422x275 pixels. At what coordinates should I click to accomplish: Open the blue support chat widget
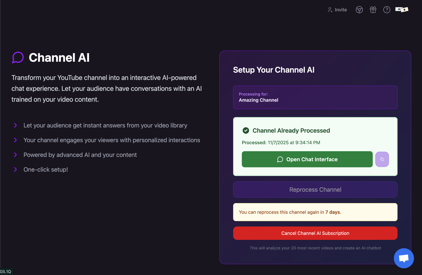[x=404, y=258]
